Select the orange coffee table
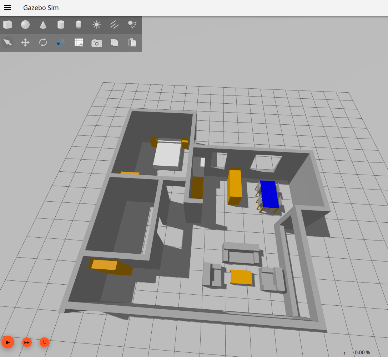 point(241,277)
